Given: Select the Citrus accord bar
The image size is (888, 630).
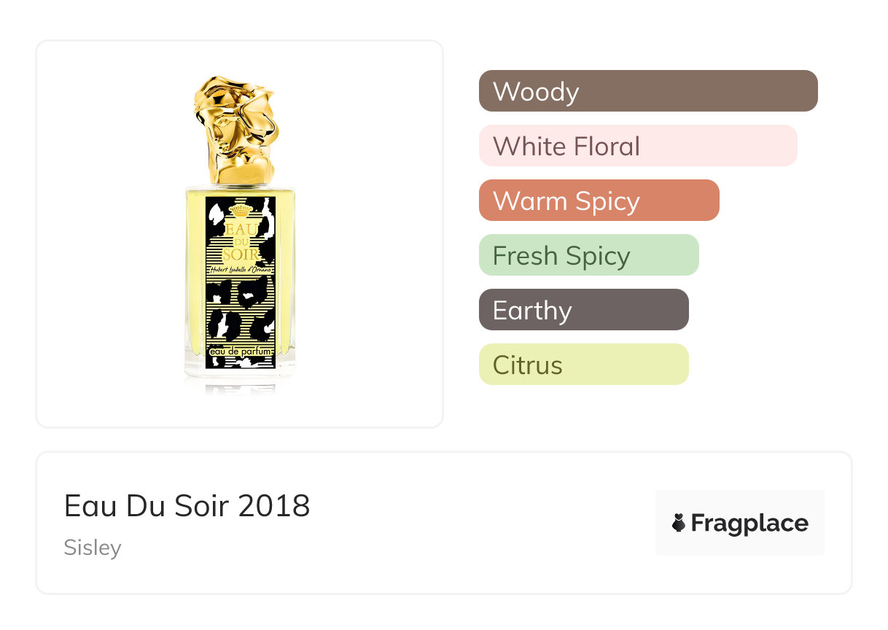Looking at the screenshot, I should point(583,365).
